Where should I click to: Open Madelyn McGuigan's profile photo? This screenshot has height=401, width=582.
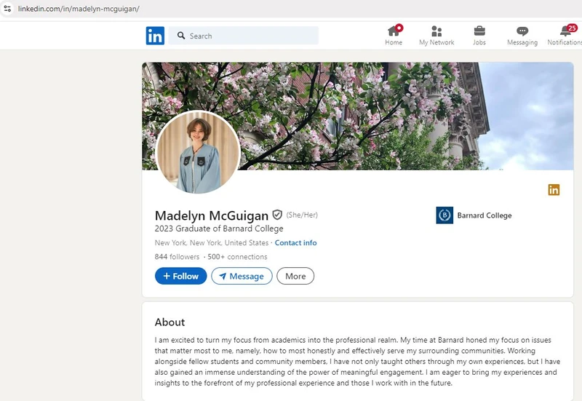click(x=198, y=152)
